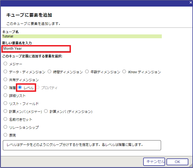Click the キャンセル button
Image resolution: width=193 pixels, height=168 pixels.
point(154,162)
